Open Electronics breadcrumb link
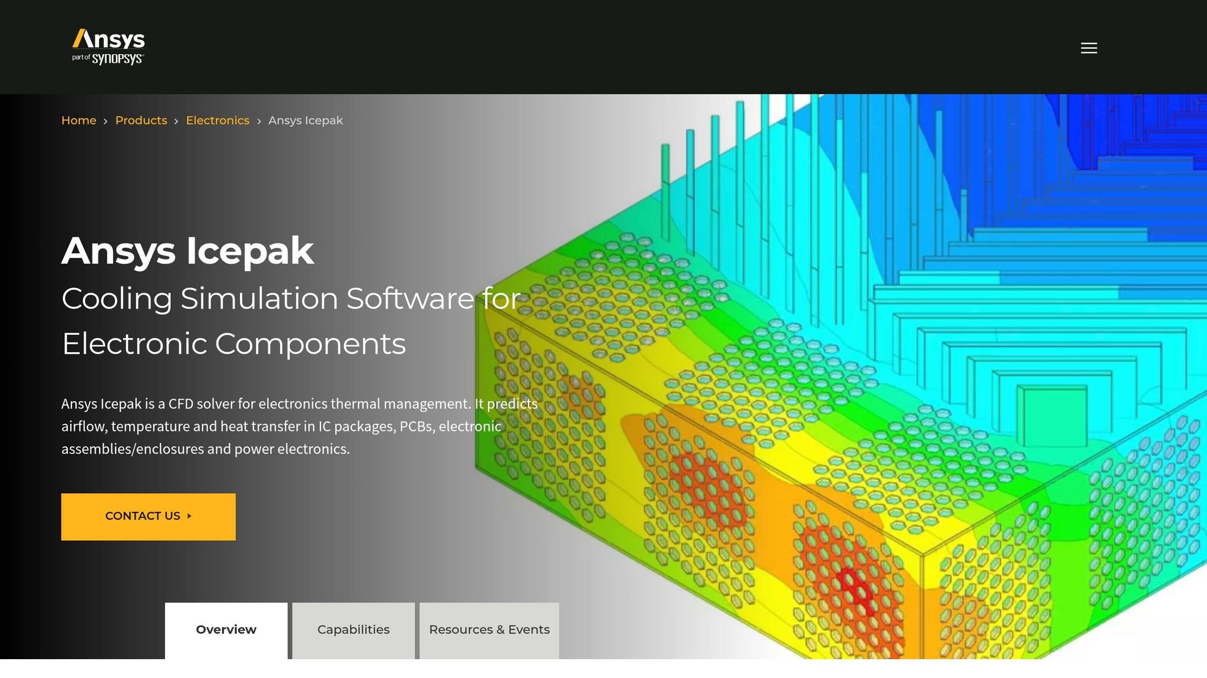The width and height of the screenshot is (1207, 678). [217, 120]
